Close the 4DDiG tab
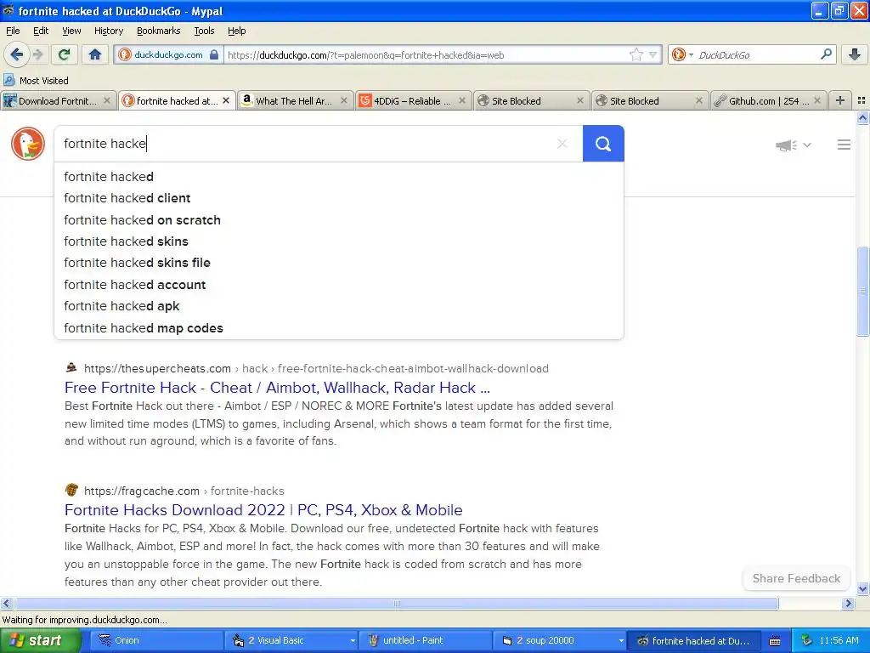870x653 pixels. (x=461, y=100)
